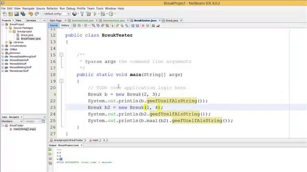
Task: Click the History view button
Action: [65, 25]
